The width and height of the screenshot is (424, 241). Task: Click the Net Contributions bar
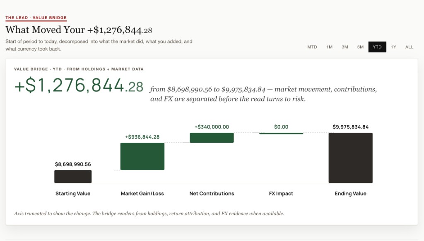point(212,138)
